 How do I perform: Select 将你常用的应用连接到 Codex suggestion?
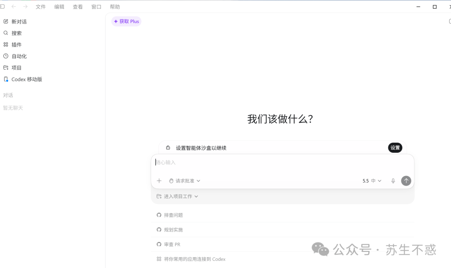(282, 259)
